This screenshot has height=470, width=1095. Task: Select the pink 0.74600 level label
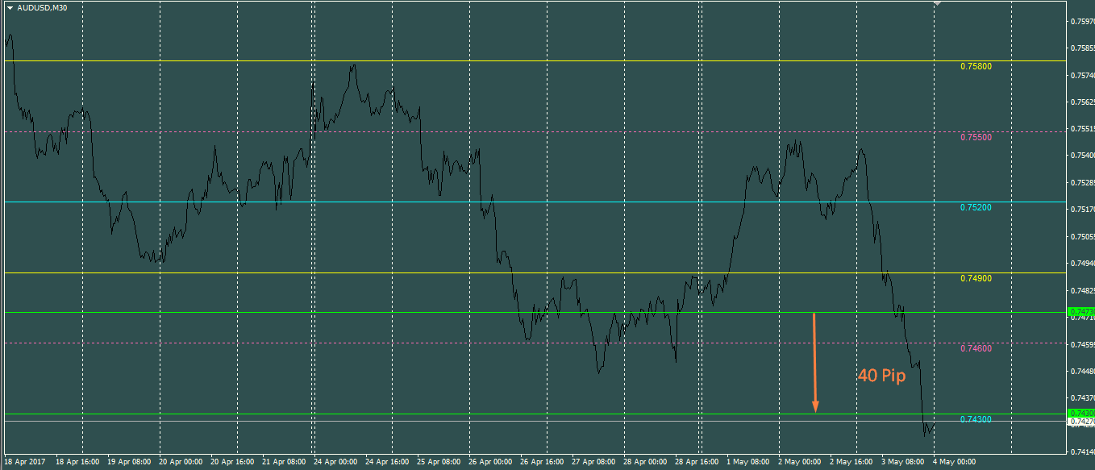click(x=976, y=348)
